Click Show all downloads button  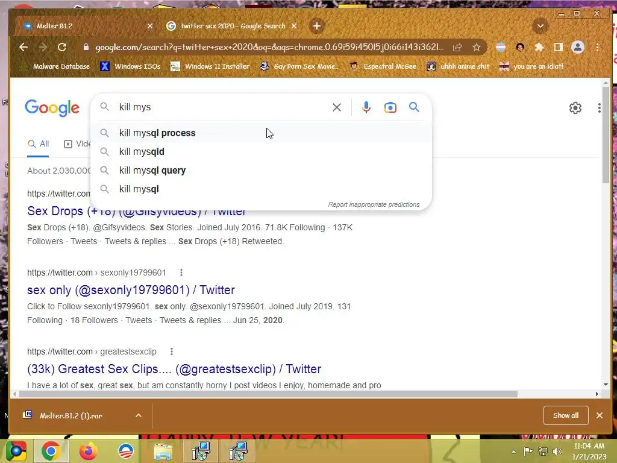pos(566,415)
